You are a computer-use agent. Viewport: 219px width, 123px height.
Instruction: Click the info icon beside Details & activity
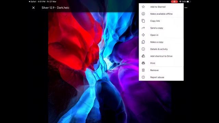click(143, 49)
